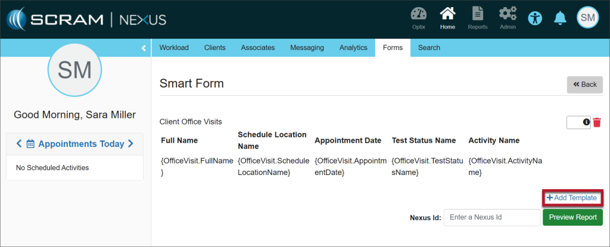Go to next appointments day
The image size is (610, 247).
[130, 143]
